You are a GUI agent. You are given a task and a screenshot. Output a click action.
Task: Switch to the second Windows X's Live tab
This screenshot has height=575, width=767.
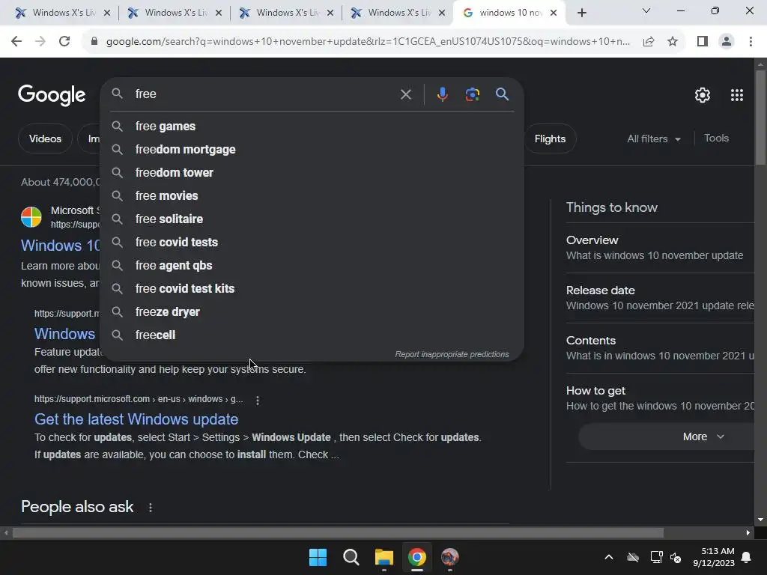[175, 13]
